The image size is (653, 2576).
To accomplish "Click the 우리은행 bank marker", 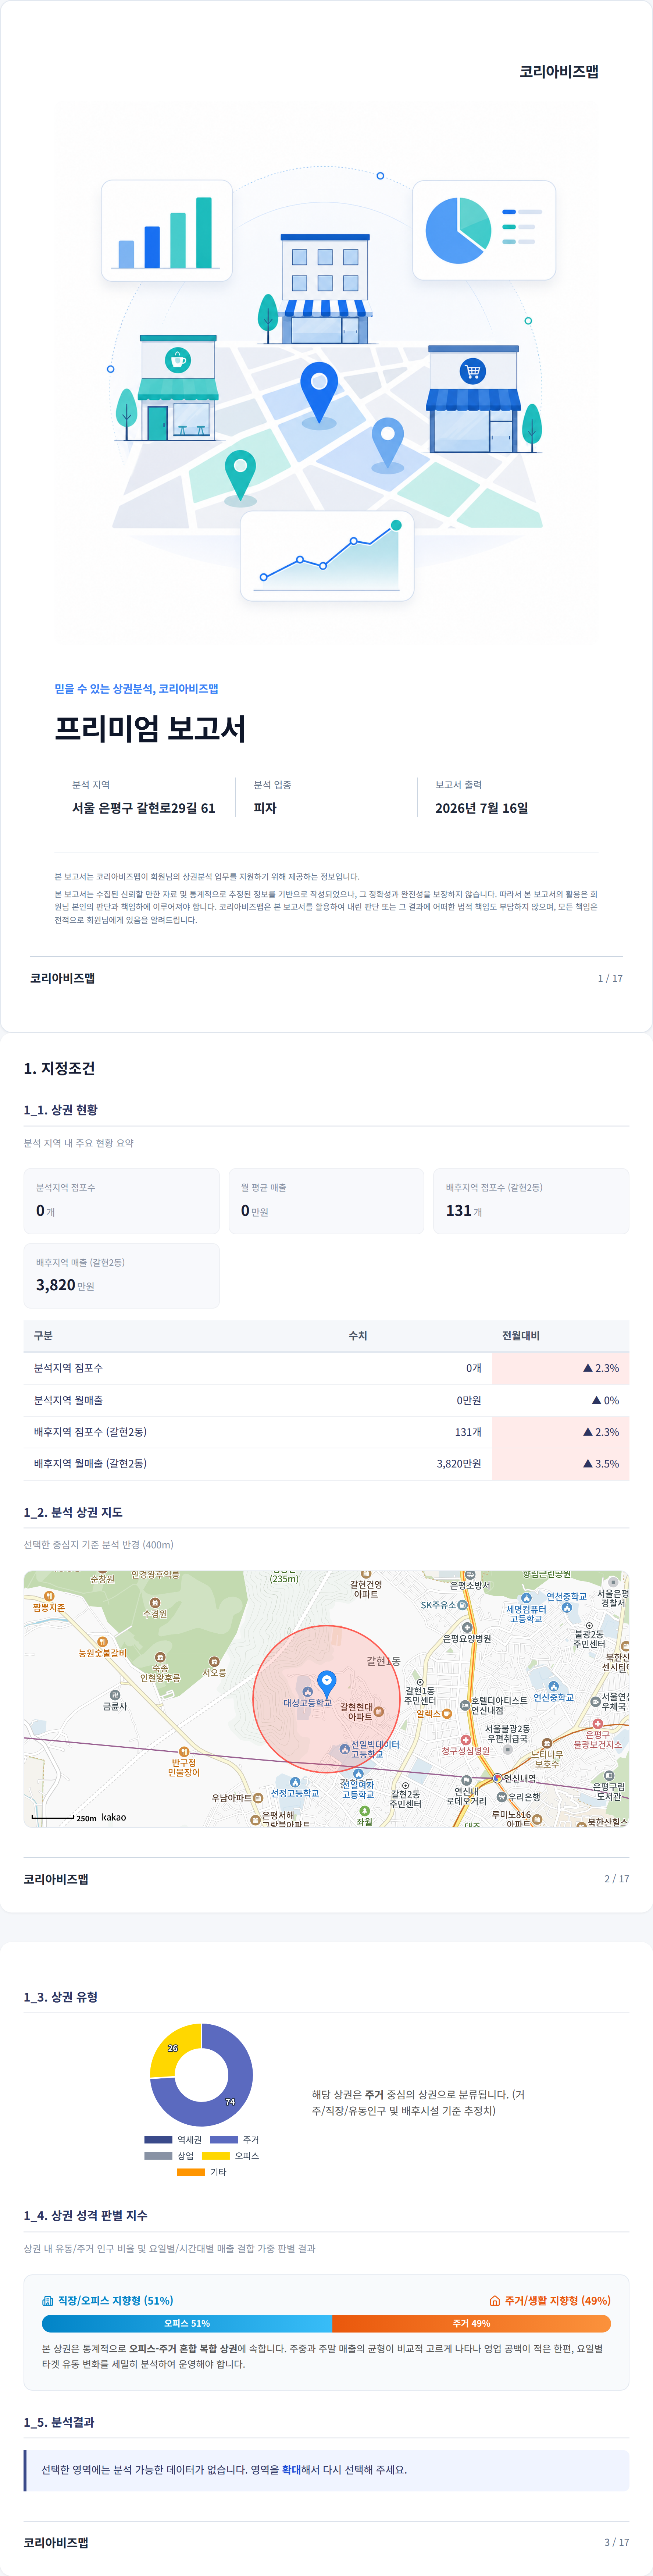I will click(501, 1797).
